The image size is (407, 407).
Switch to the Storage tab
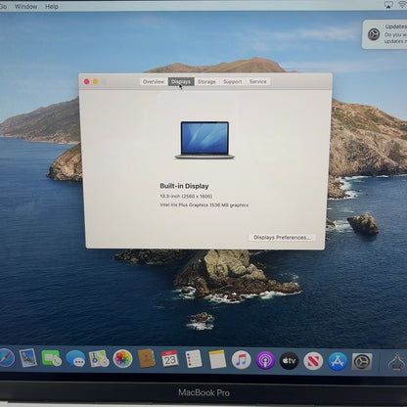click(206, 82)
